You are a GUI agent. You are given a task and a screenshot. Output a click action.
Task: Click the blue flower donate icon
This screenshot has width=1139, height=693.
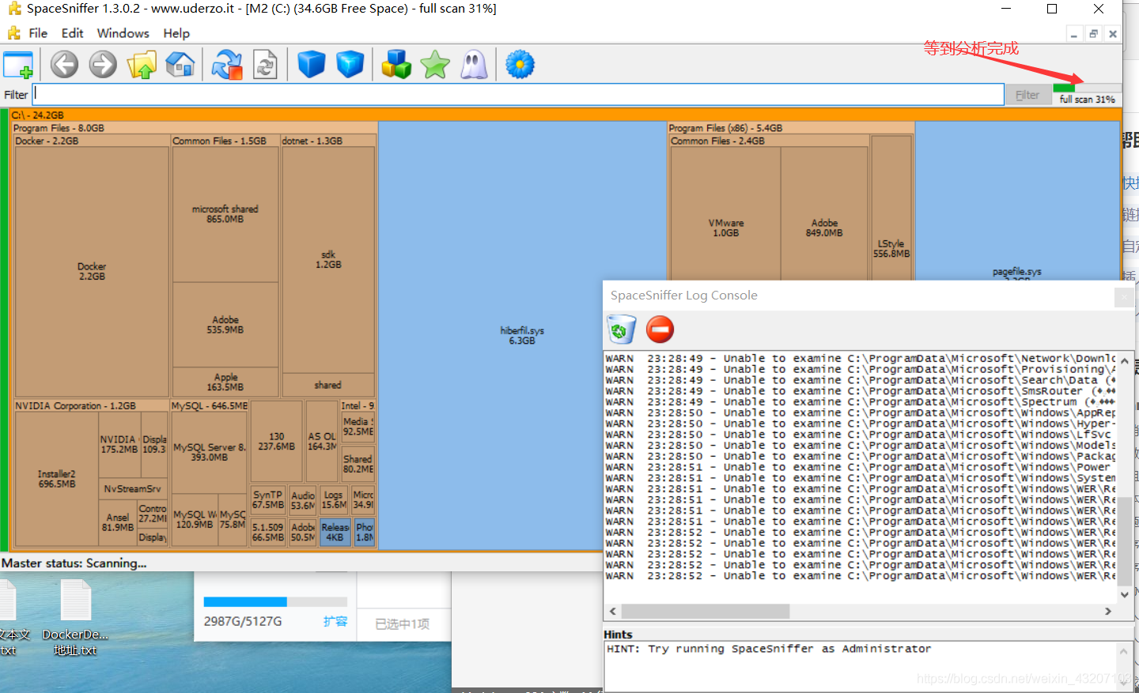pos(520,65)
